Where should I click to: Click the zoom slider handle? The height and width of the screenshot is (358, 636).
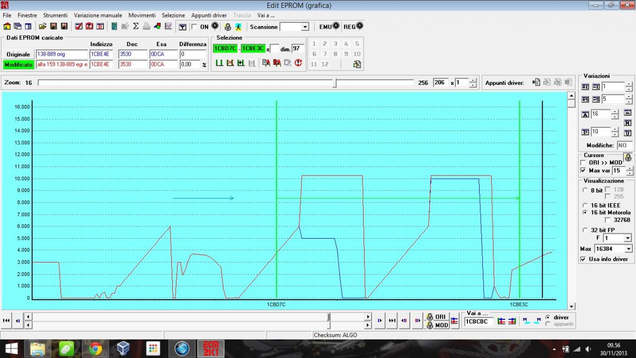334,83
